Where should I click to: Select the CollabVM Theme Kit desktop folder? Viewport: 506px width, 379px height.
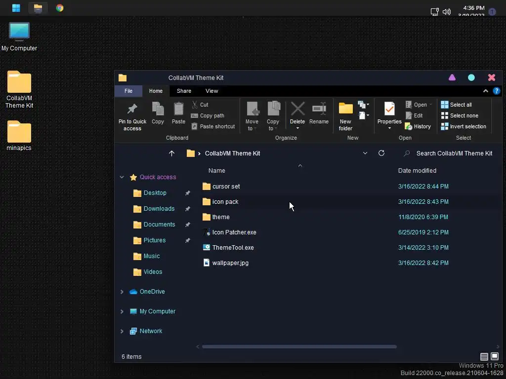coord(19,90)
